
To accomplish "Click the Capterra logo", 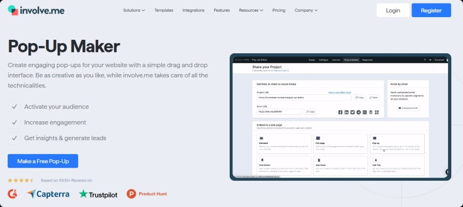I will point(48,194).
